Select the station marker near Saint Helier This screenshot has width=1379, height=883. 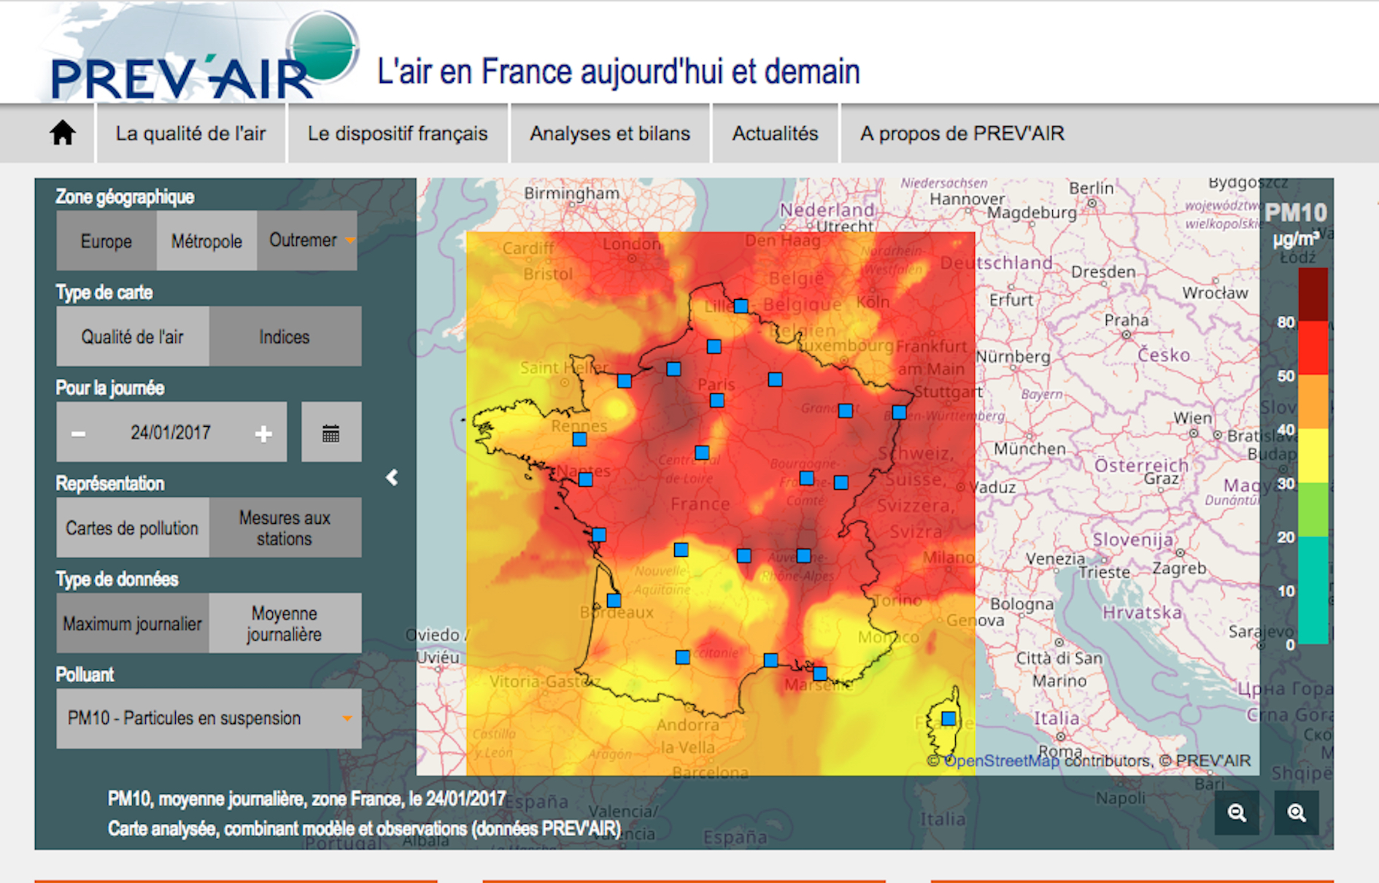pyautogui.click(x=625, y=381)
